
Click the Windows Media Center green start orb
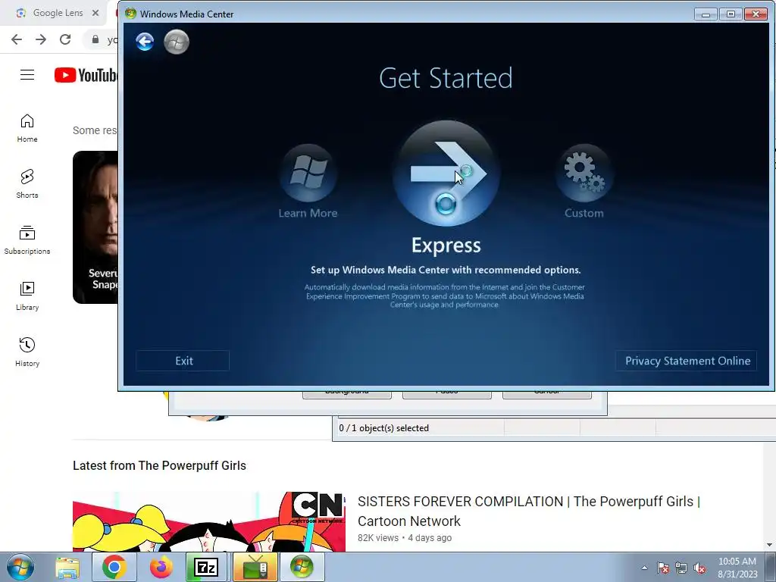click(177, 42)
